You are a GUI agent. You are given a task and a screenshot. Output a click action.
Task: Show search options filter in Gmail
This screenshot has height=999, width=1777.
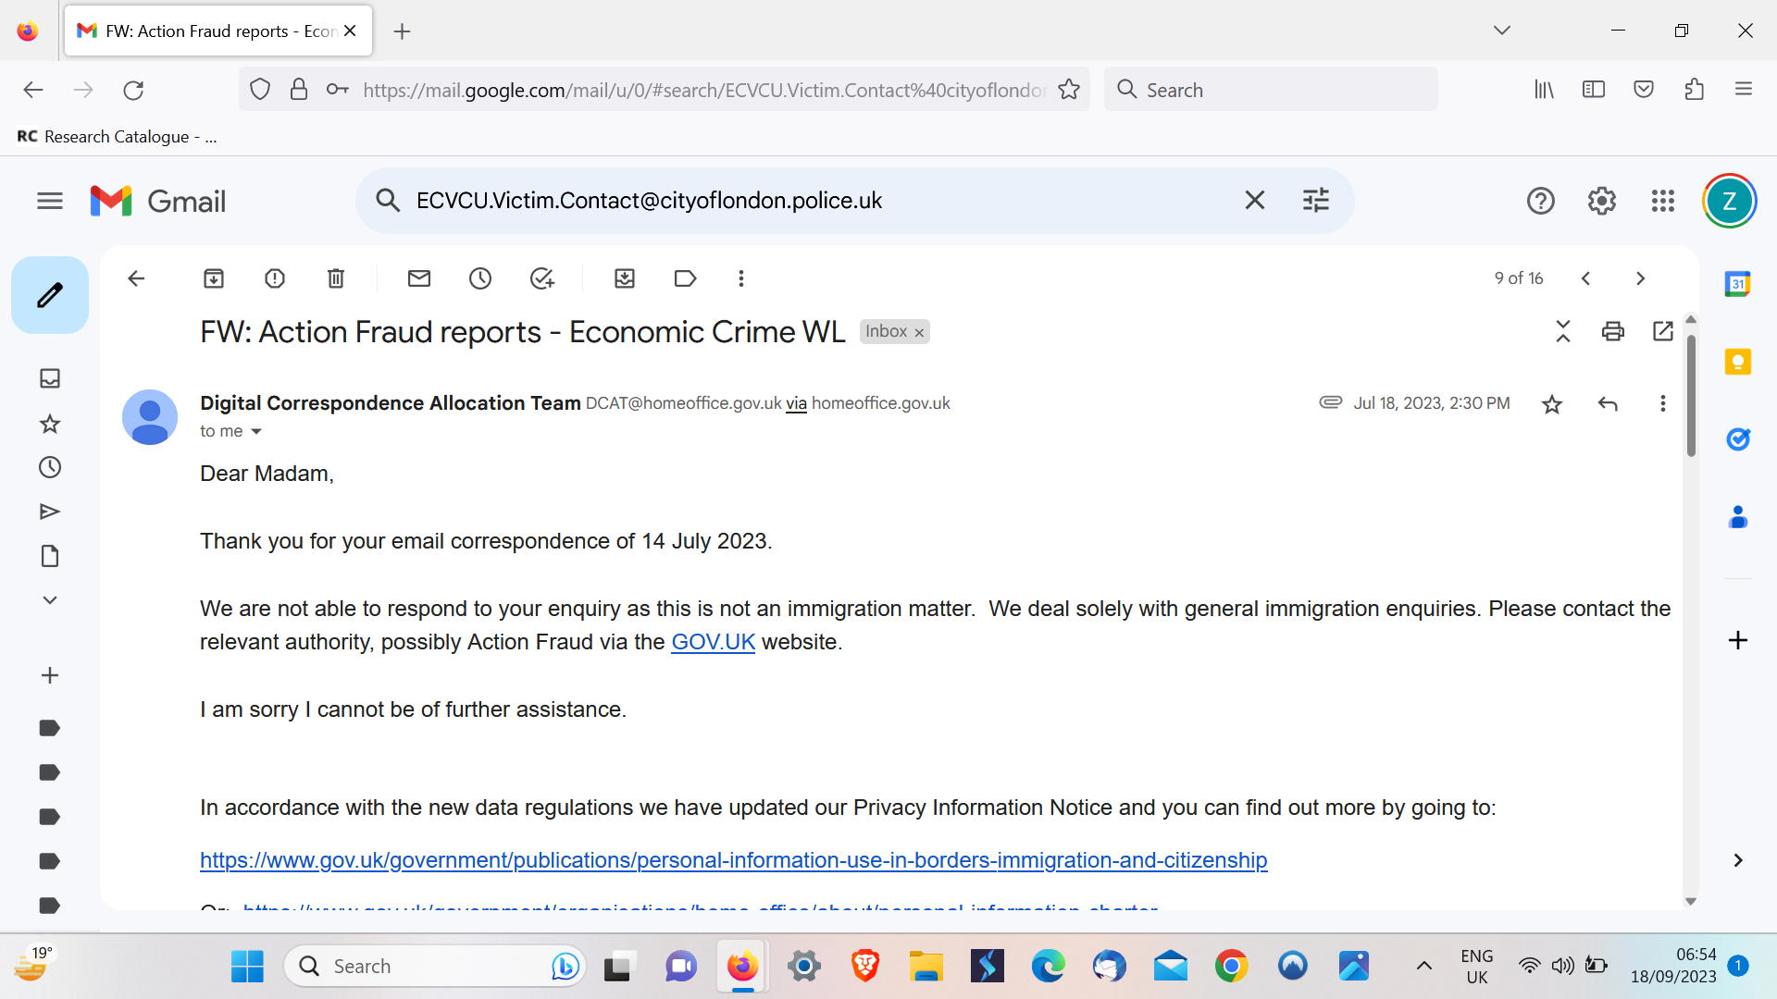click(x=1315, y=201)
